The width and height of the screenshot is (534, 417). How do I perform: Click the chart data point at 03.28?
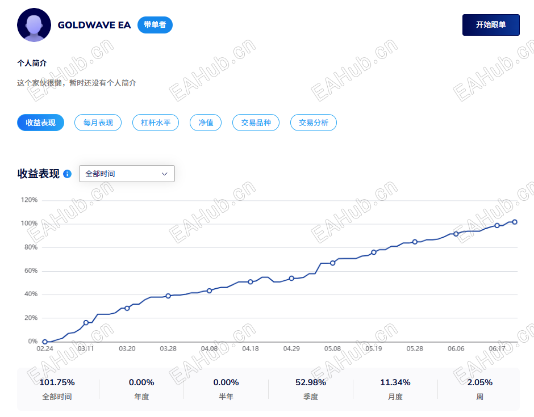coord(168,296)
